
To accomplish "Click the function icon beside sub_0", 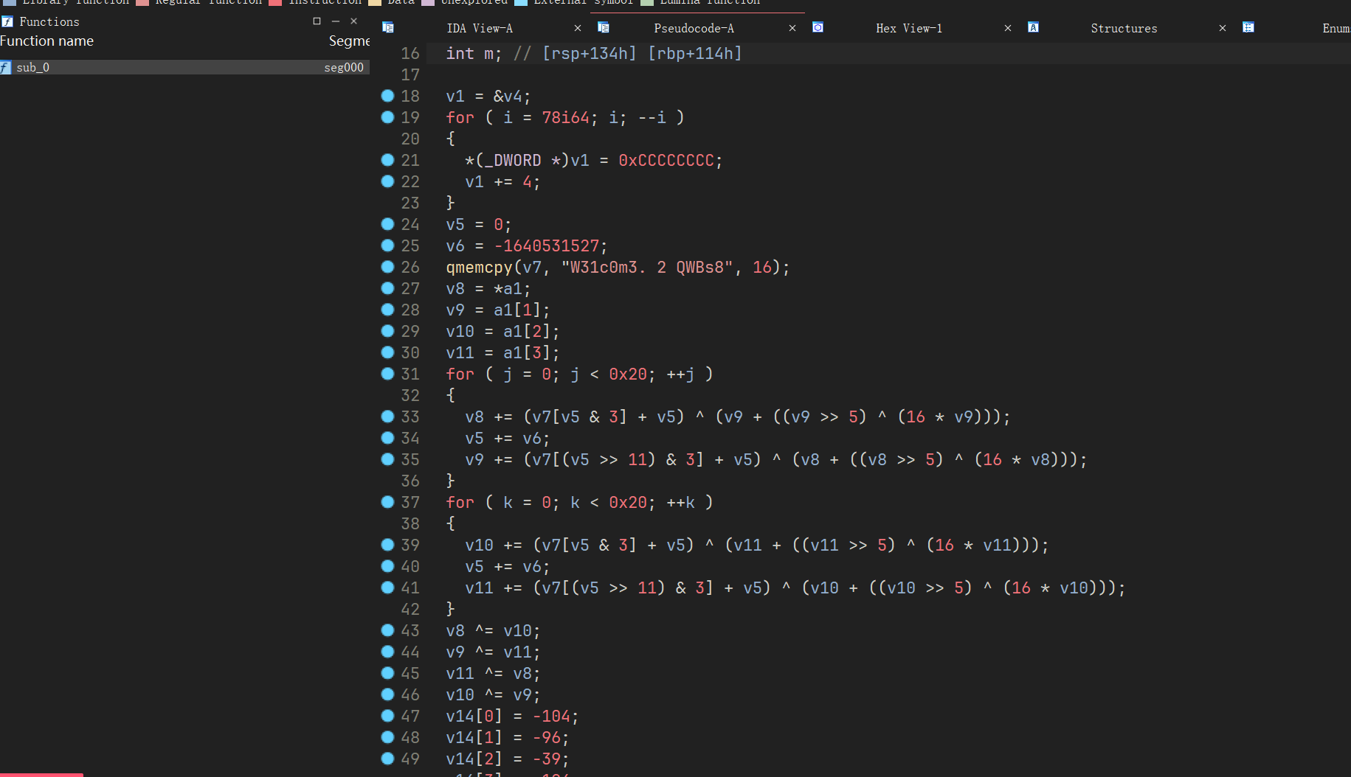I will point(6,67).
